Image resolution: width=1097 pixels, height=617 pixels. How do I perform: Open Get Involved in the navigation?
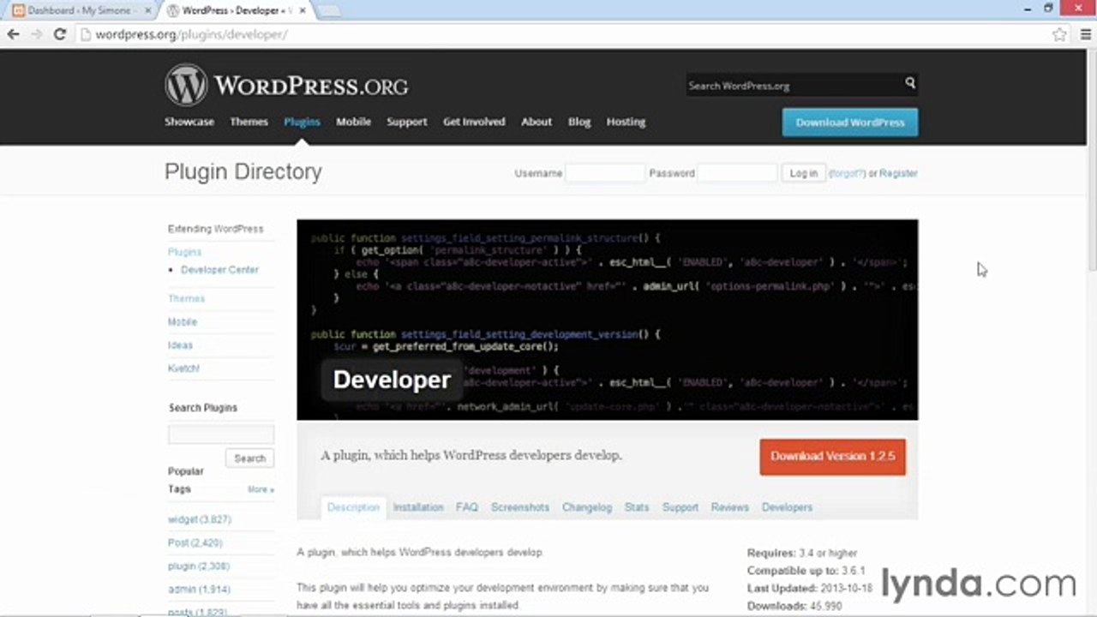coord(474,122)
